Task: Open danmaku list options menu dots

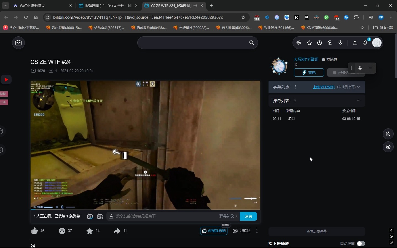Action: 295,101
